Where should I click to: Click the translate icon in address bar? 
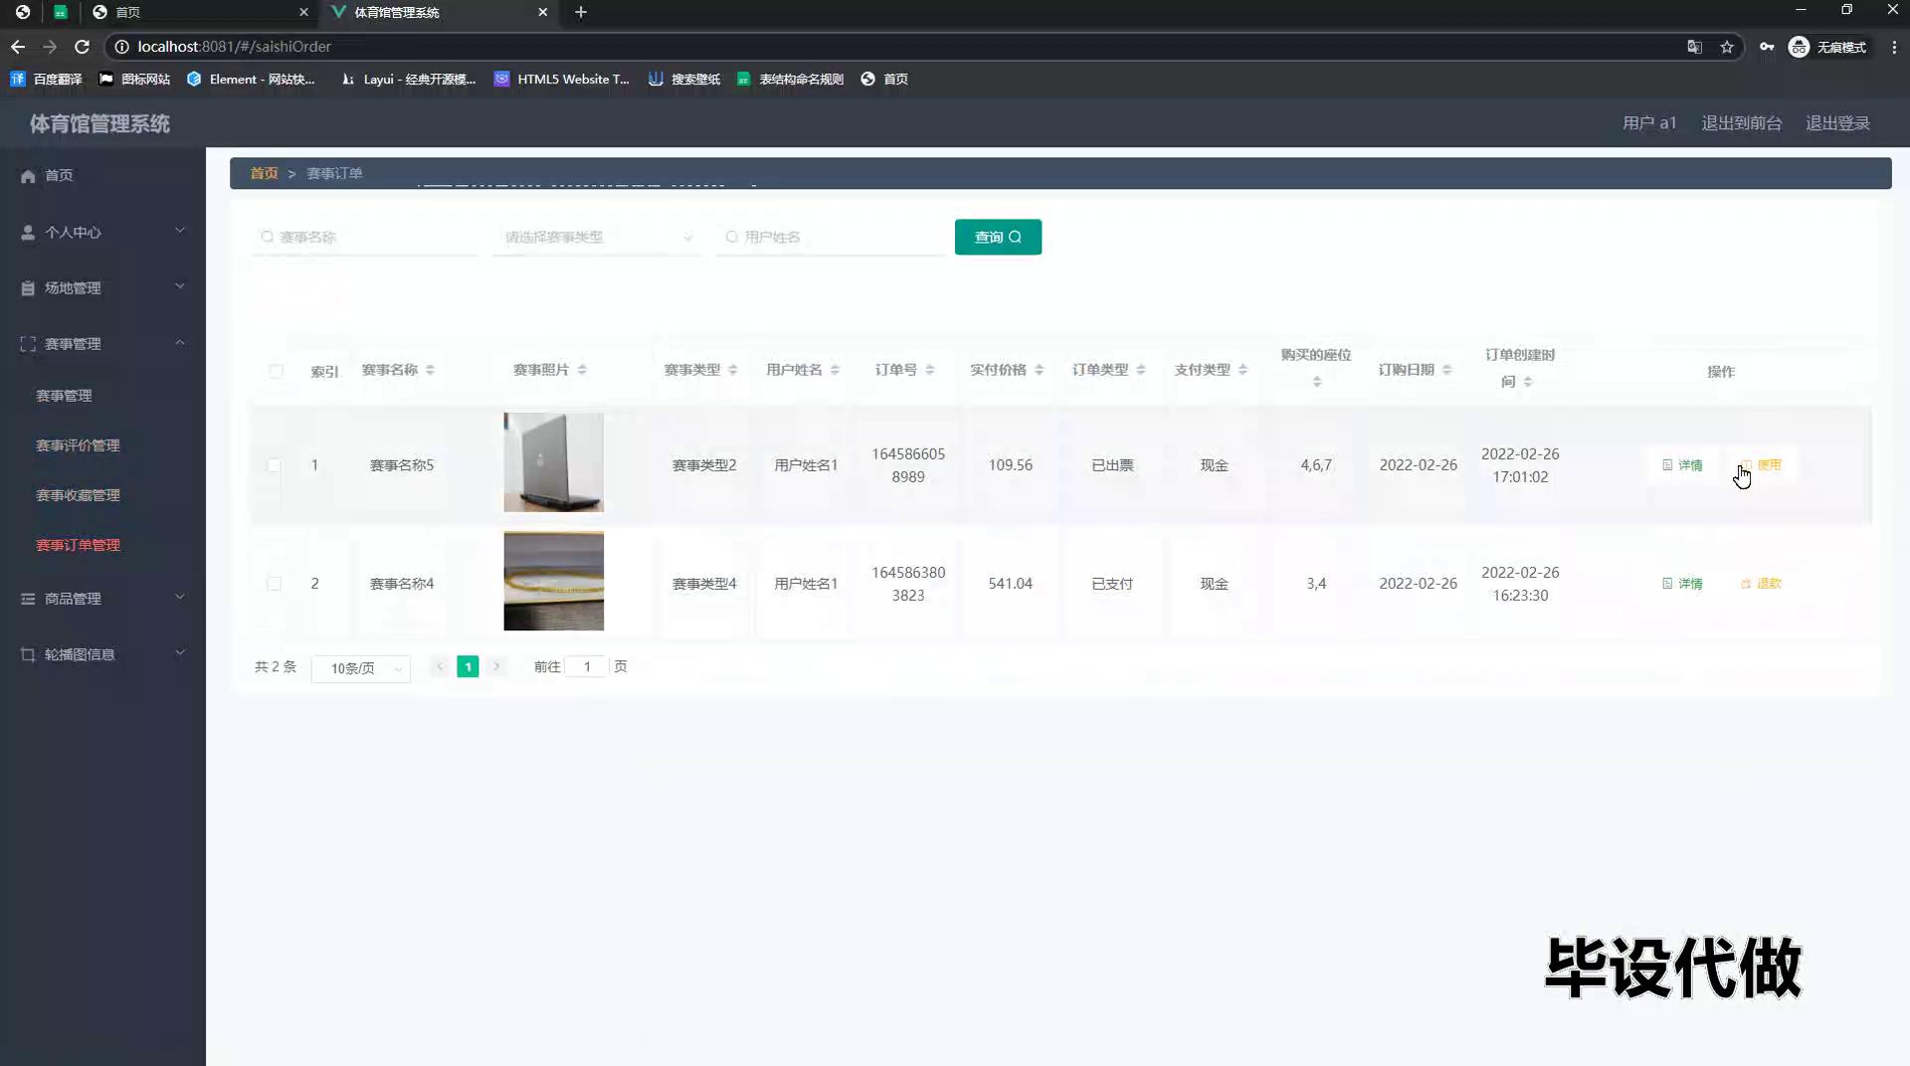pos(1694,47)
